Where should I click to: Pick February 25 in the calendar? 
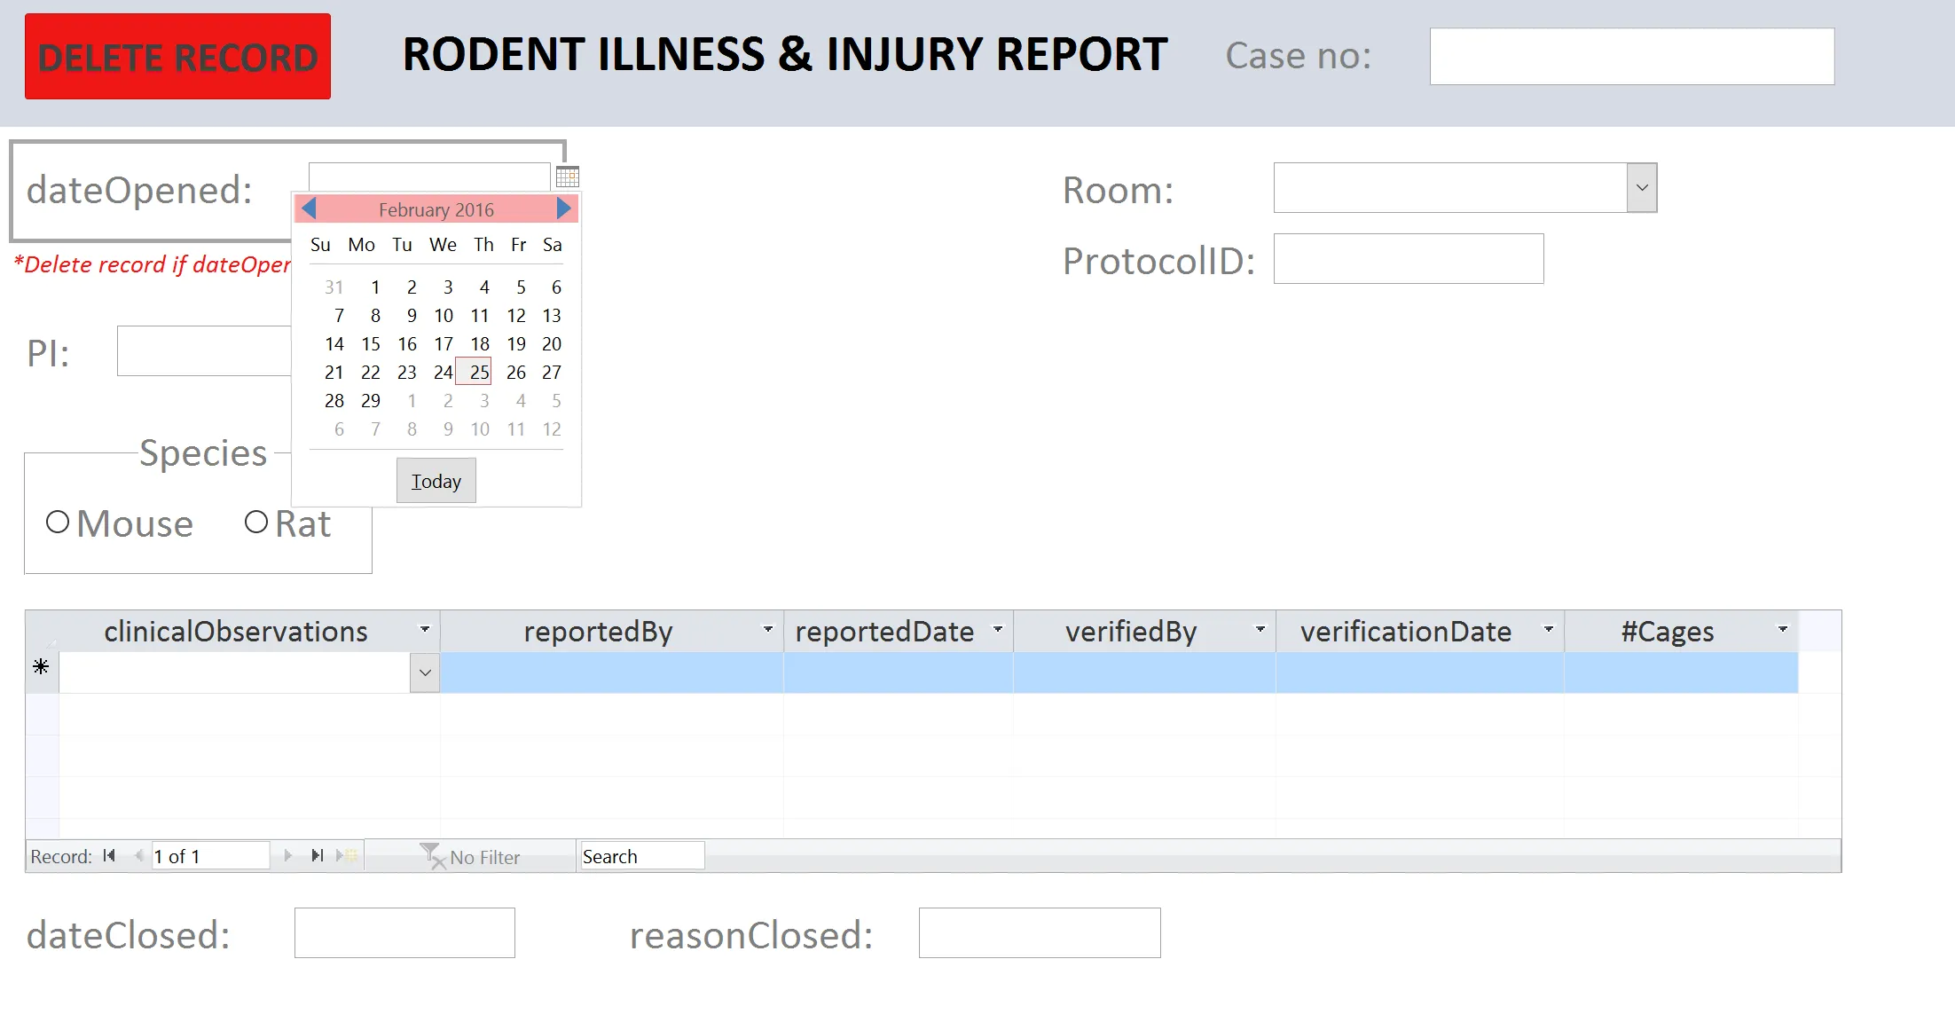(479, 373)
